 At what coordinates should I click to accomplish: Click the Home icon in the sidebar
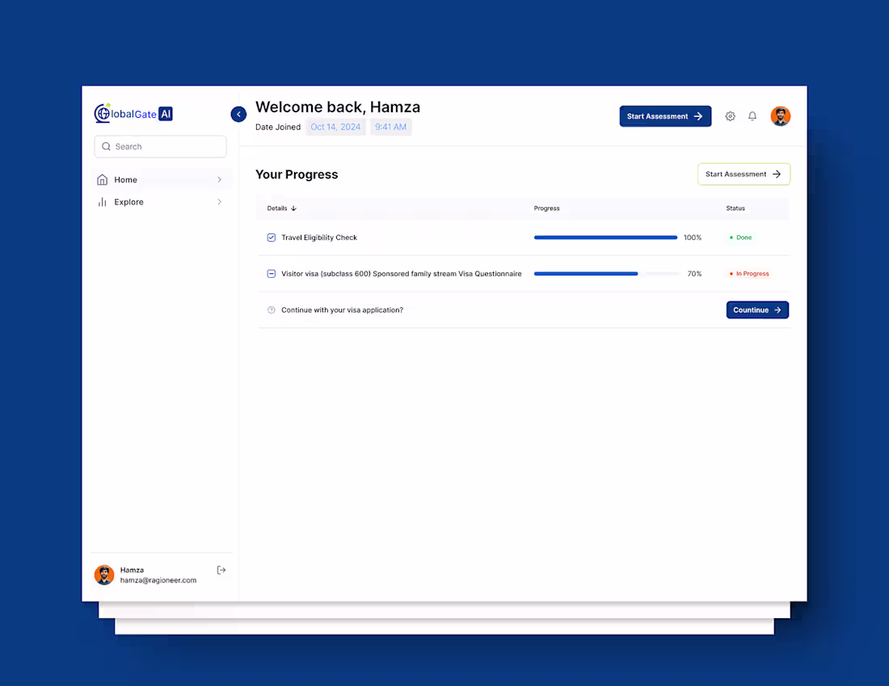point(103,179)
